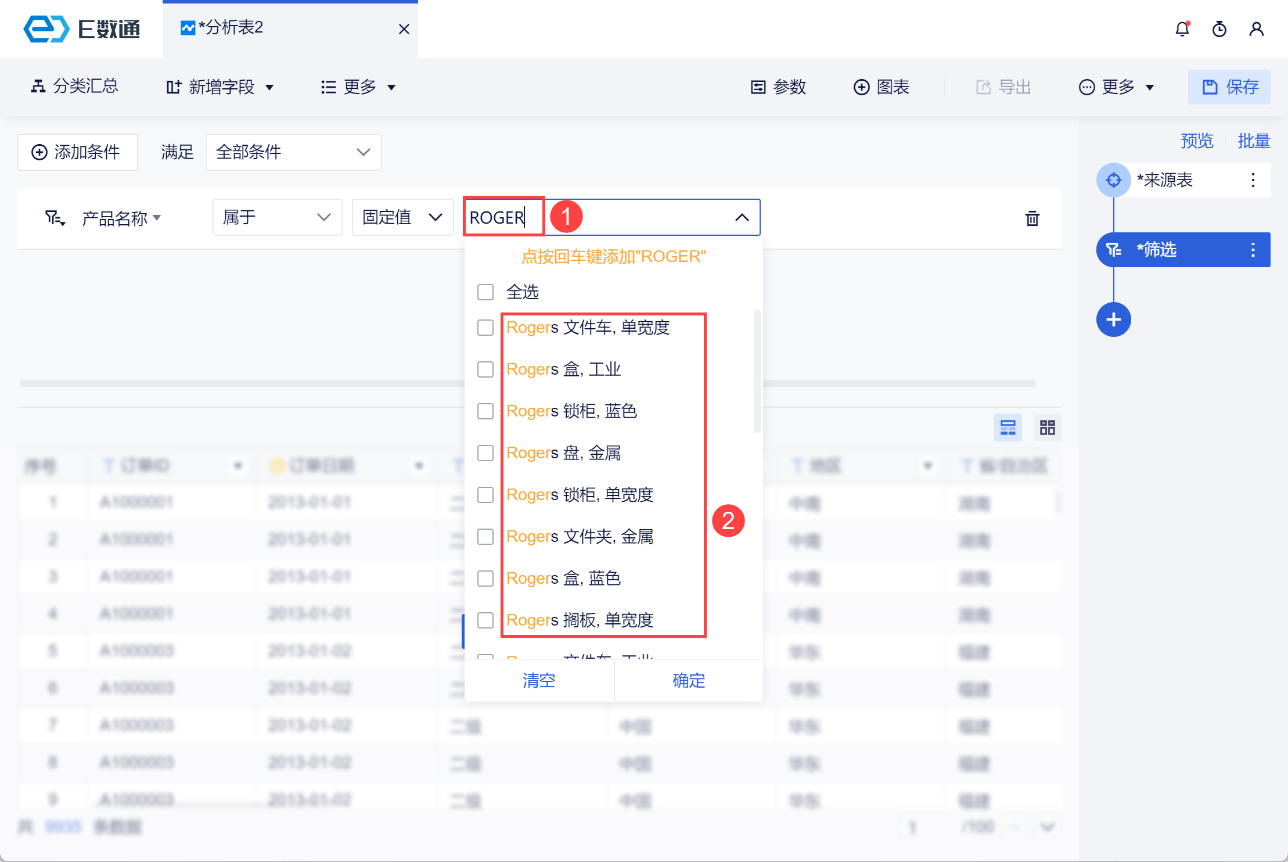Click the 预览 link
The height and width of the screenshot is (862, 1288).
(x=1197, y=141)
